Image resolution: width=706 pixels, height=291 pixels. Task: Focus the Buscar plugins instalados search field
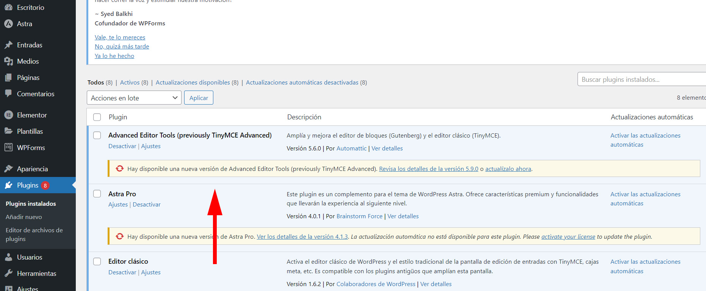point(642,79)
